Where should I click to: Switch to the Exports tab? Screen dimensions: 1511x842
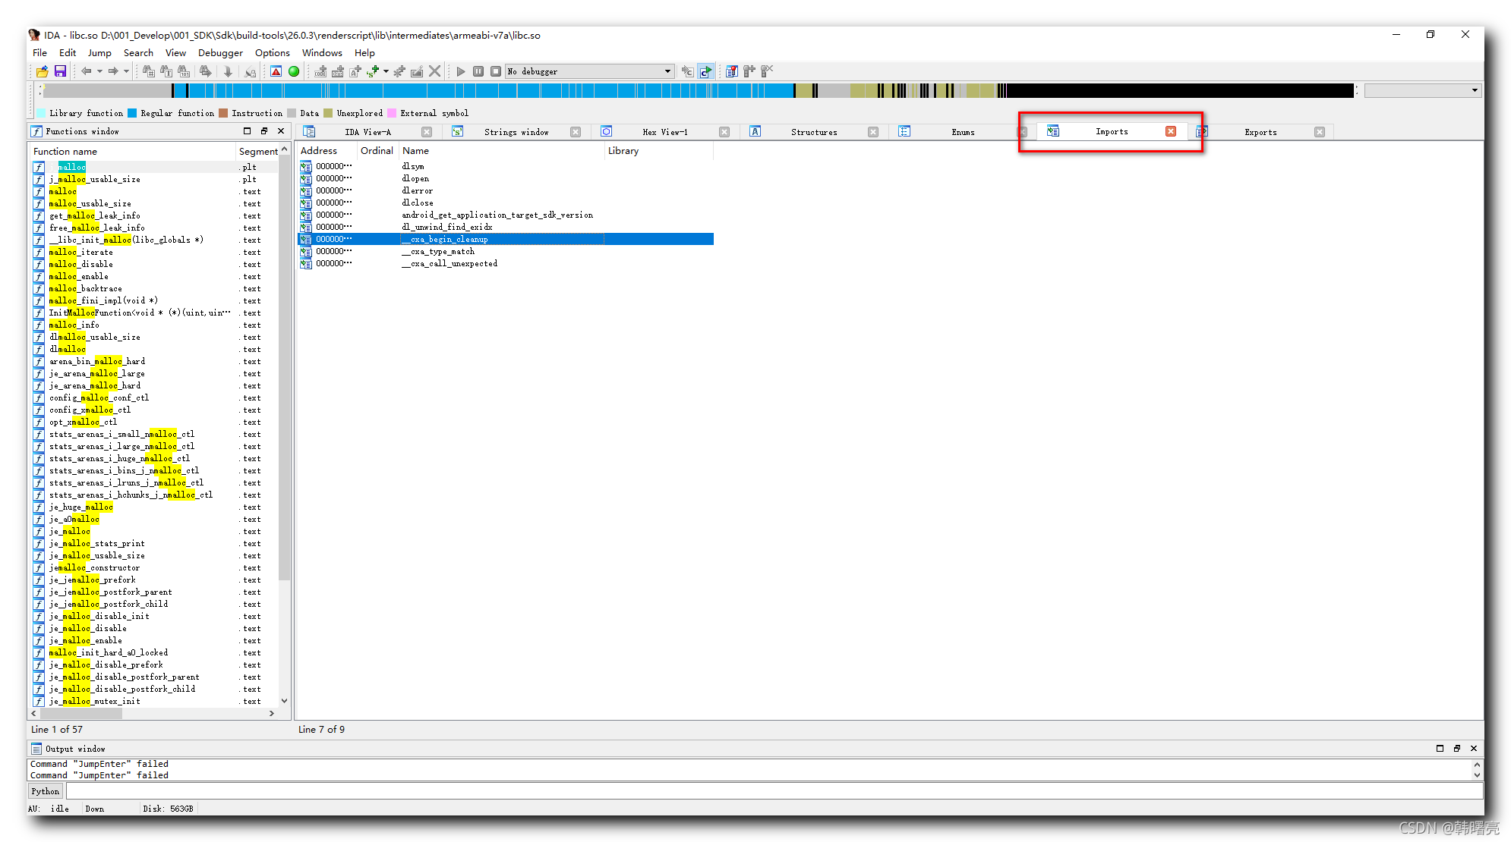point(1260,132)
